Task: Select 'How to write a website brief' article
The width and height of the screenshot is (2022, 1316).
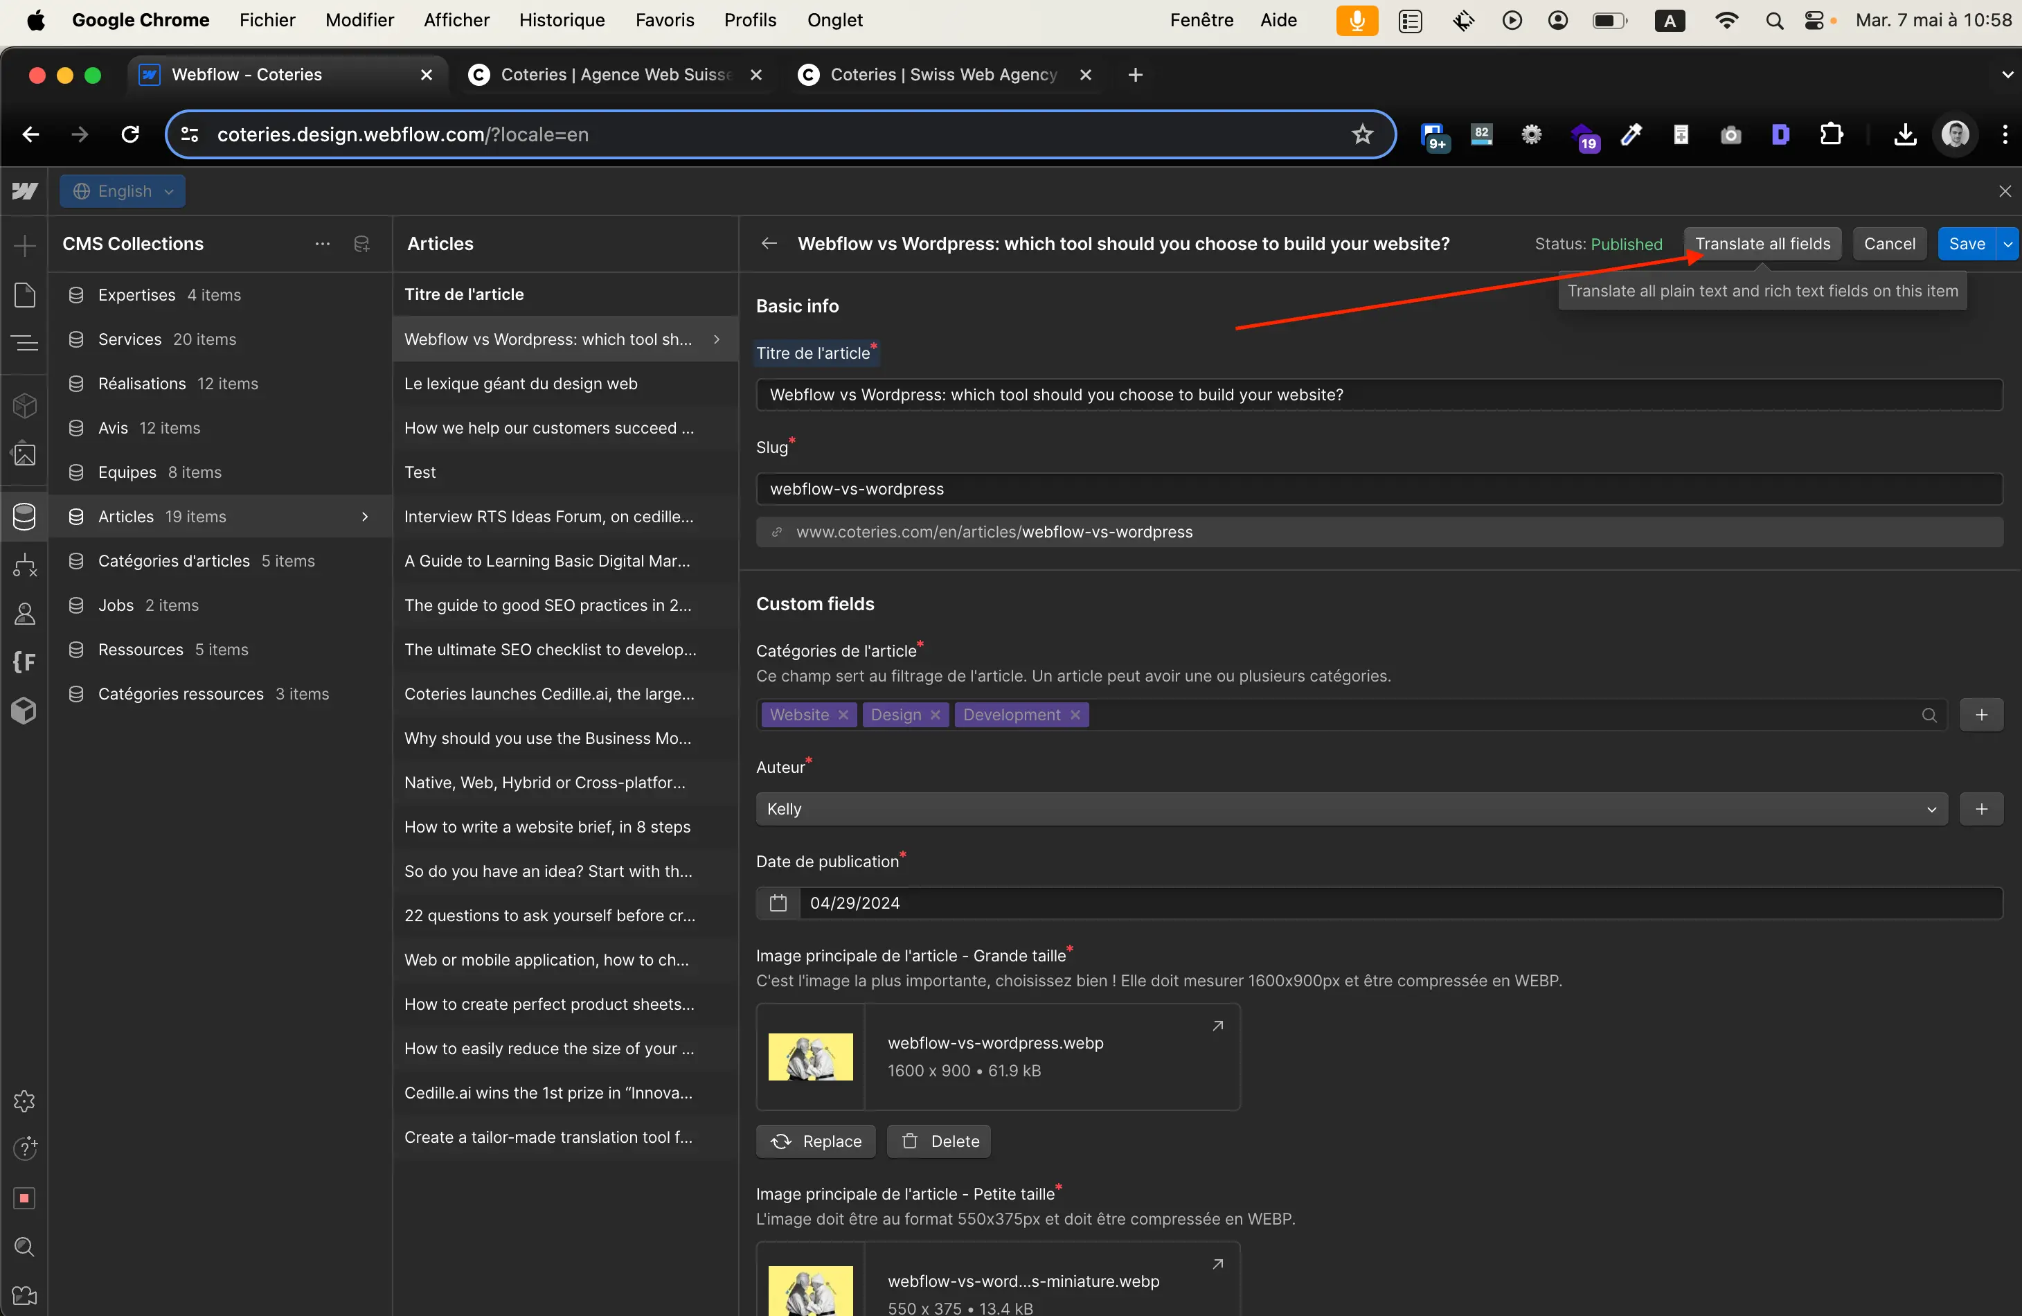Action: pyautogui.click(x=565, y=826)
